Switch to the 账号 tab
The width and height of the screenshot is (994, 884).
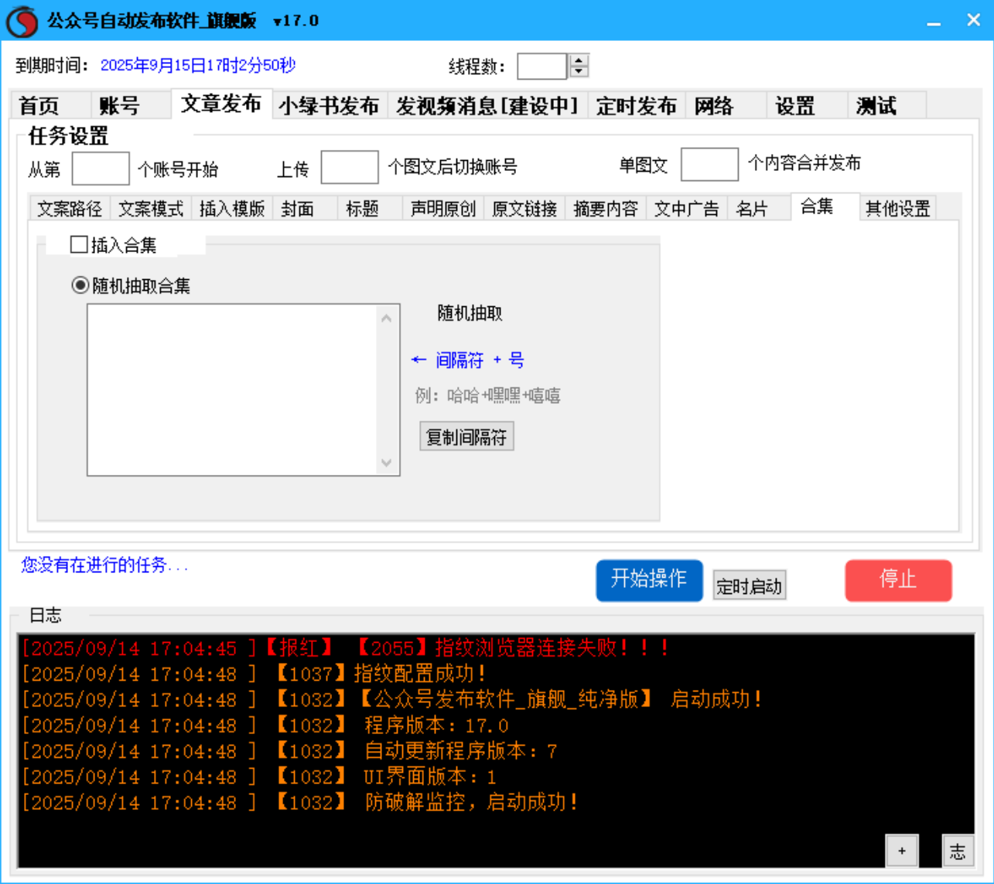pyautogui.click(x=118, y=104)
